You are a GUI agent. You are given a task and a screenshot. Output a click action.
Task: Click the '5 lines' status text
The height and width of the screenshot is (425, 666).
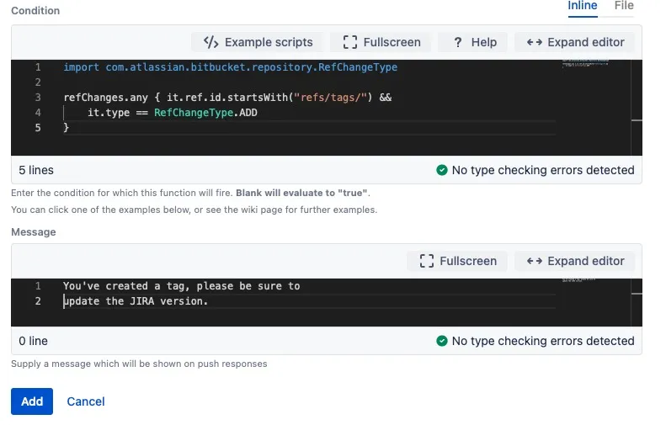coord(36,170)
